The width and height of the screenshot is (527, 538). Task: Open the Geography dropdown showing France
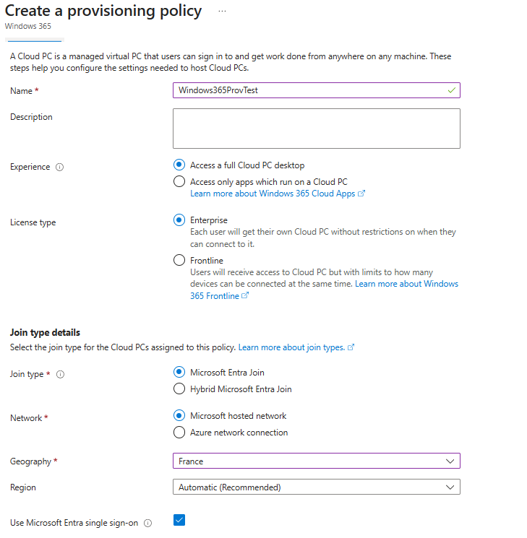(x=316, y=461)
